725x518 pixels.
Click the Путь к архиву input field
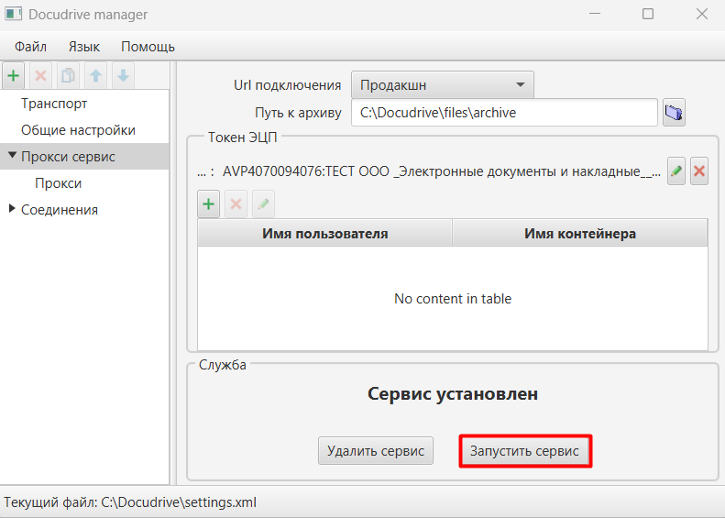504,113
